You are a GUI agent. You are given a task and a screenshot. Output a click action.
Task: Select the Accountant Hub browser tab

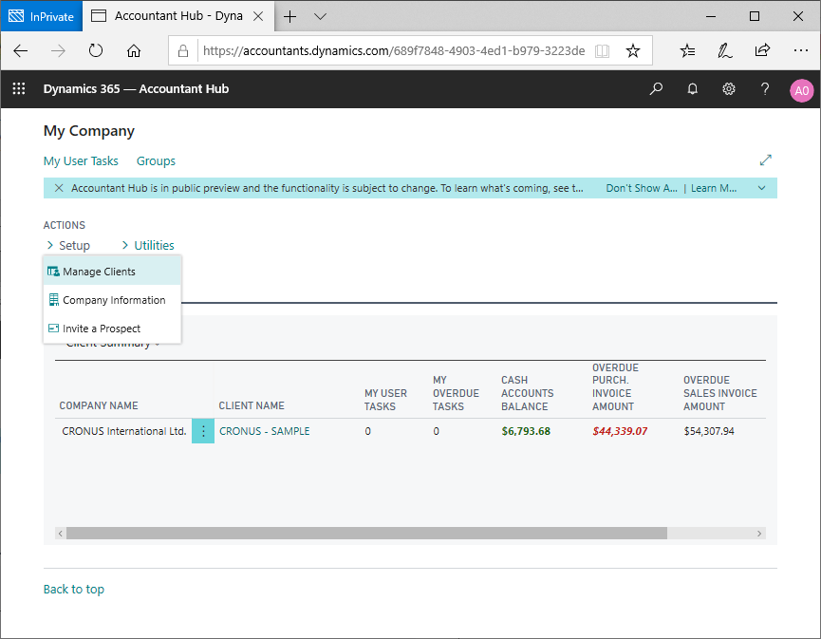178,16
